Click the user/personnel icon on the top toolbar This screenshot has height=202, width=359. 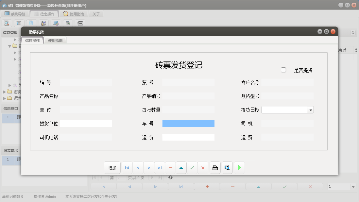pos(43,23)
